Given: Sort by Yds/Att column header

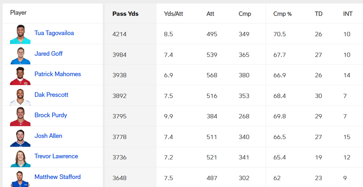Looking at the screenshot, I should 174,14.
